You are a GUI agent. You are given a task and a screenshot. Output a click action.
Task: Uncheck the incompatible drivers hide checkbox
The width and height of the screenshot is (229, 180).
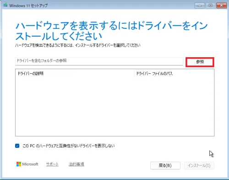tap(17, 146)
